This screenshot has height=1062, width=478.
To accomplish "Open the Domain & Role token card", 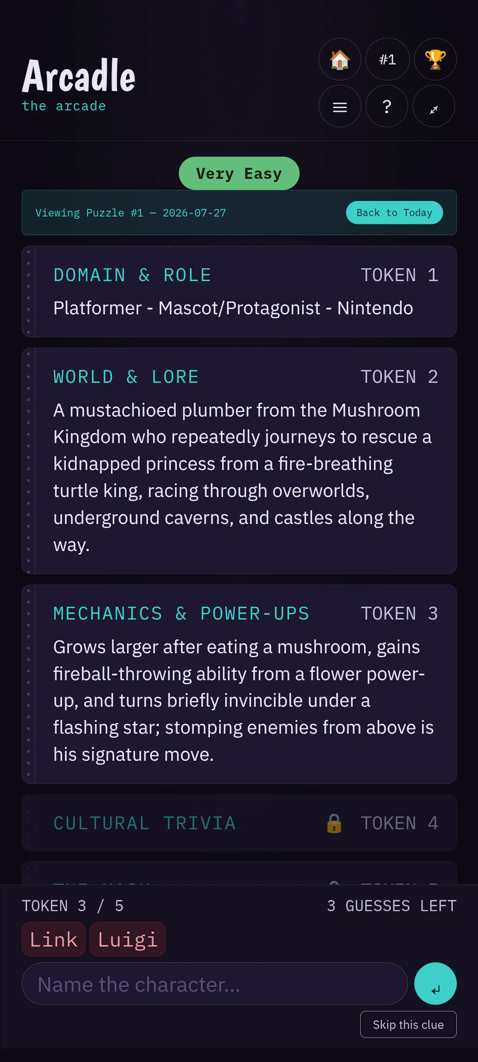I will pyautogui.click(x=239, y=291).
